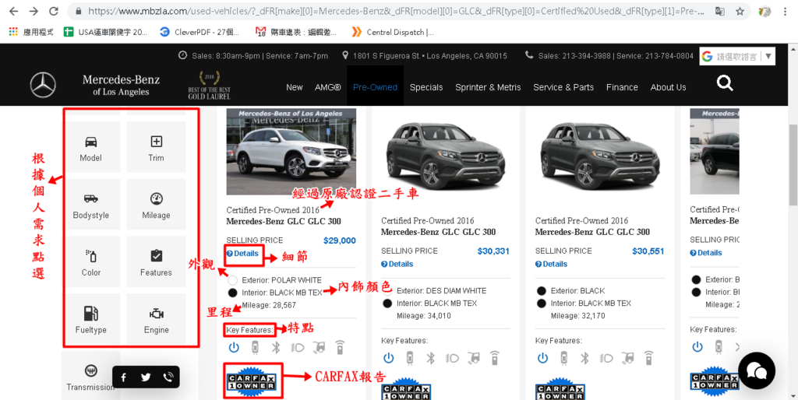
Task: Go back with the browser back arrow
Action: click(x=14, y=11)
